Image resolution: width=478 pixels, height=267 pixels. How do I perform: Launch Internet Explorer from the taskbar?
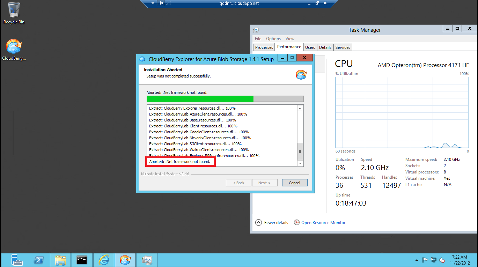click(104, 260)
